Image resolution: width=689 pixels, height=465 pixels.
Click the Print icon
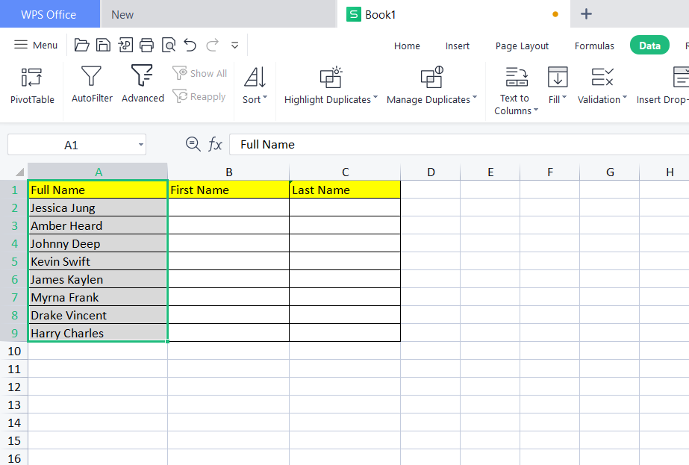146,46
